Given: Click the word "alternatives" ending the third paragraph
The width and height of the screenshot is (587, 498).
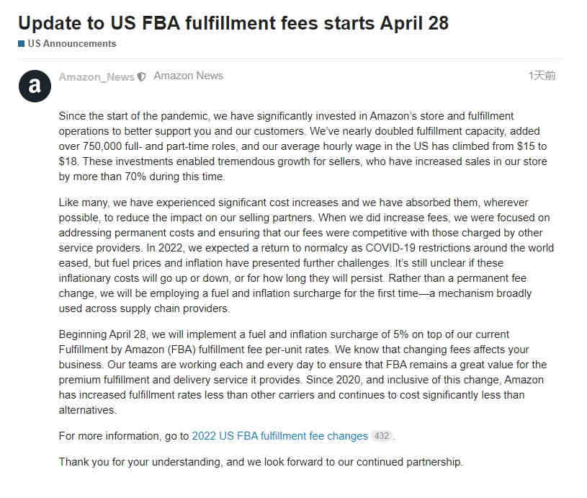Looking at the screenshot, I should click(88, 410).
